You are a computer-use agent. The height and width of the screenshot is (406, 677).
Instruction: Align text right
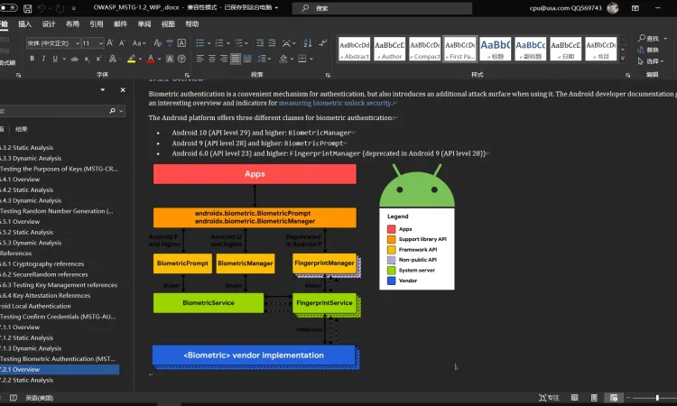tap(224, 59)
